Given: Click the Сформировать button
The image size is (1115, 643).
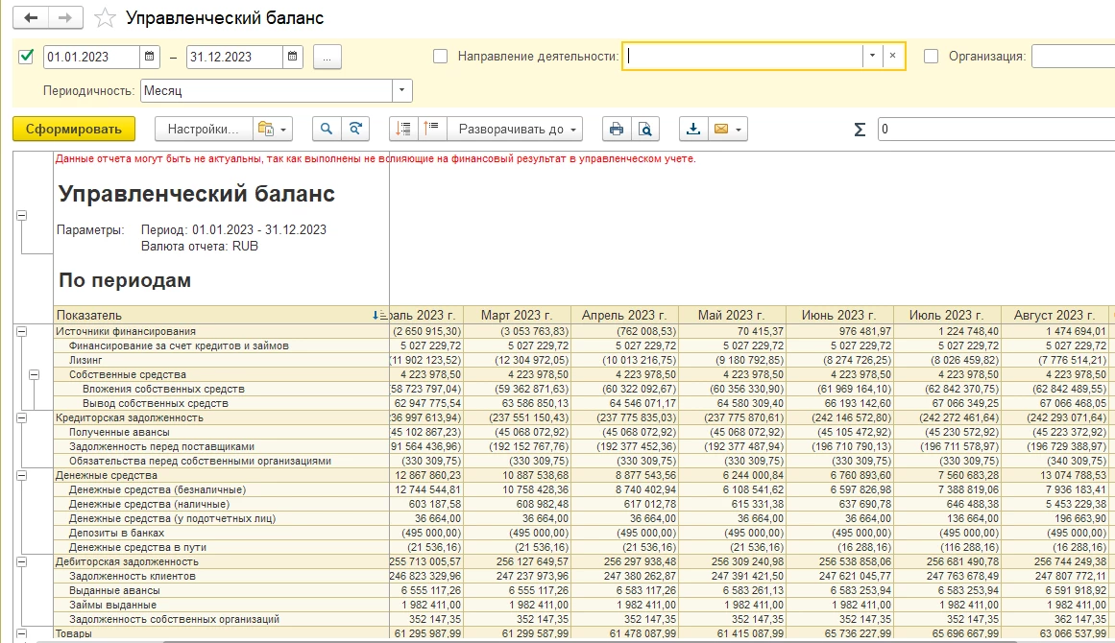Looking at the screenshot, I should point(74,129).
